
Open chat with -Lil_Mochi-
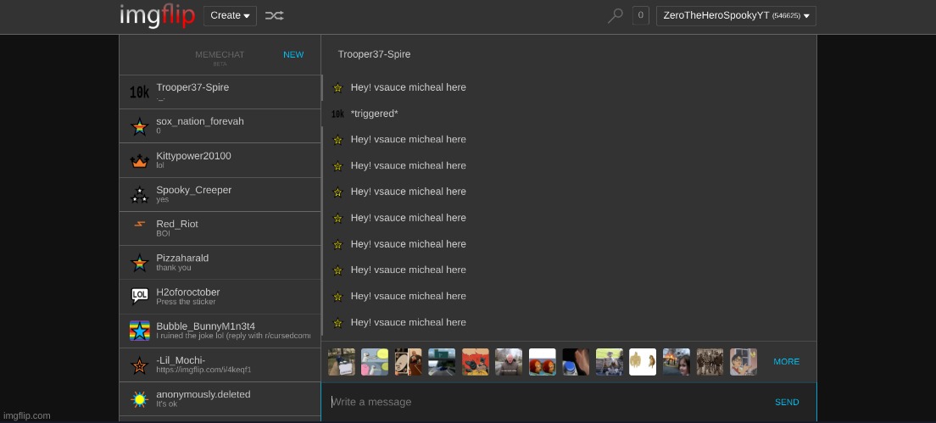220,365
